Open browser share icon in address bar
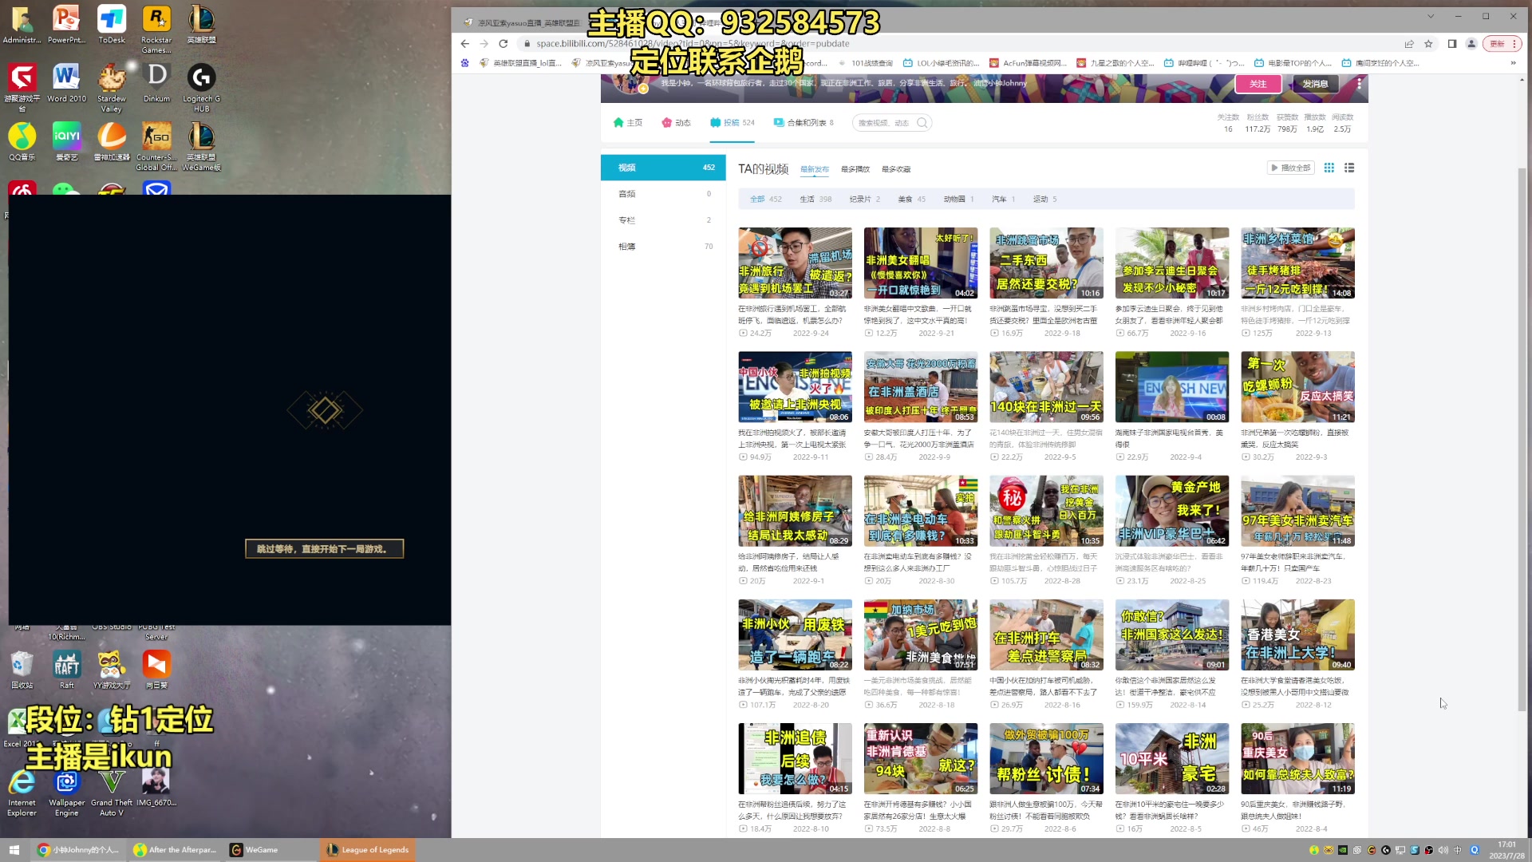 pyautogui.click(x=1409, y=44)
